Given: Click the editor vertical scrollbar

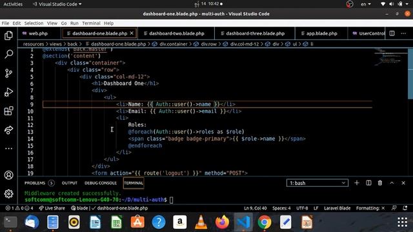Looking at the screenshot, I should point(410,73).
